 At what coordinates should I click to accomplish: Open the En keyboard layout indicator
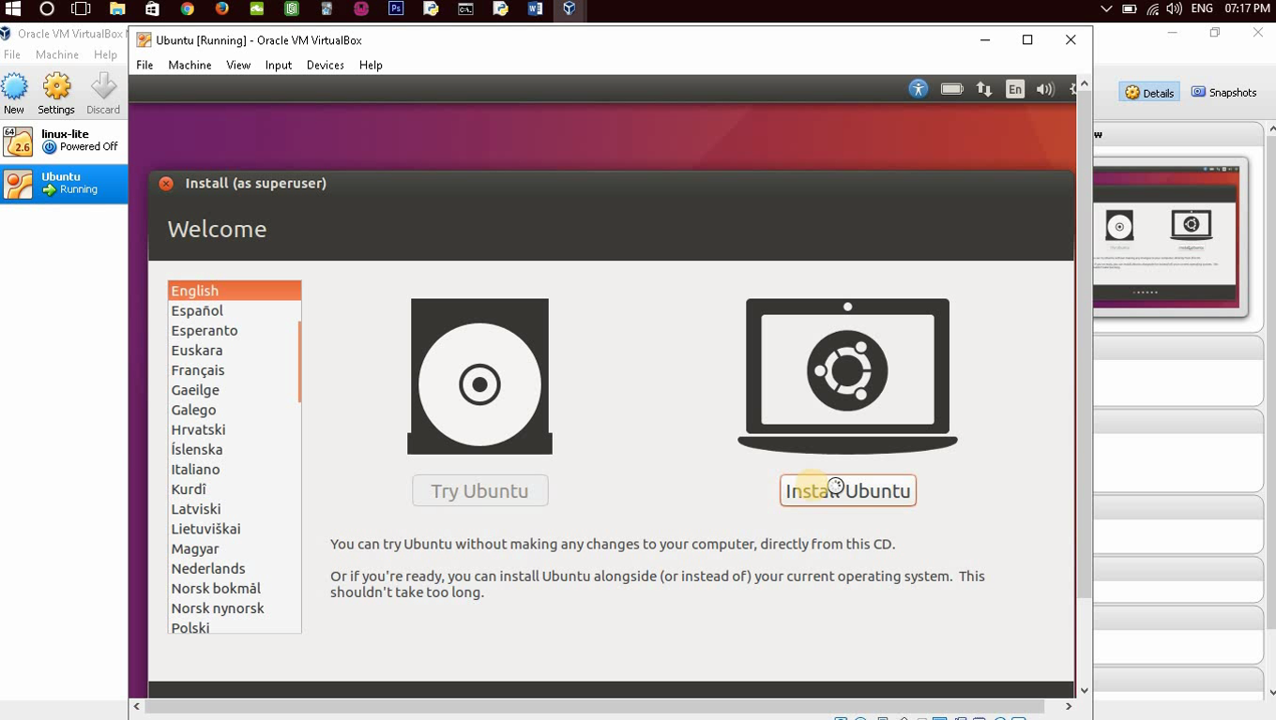tap(1014, 88)
